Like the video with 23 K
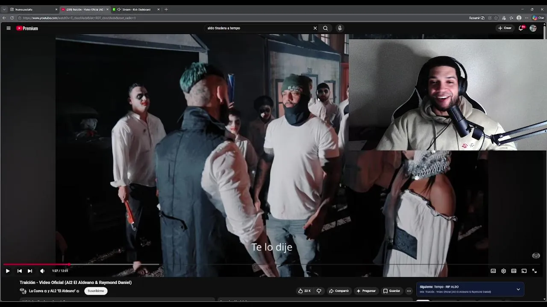Viewport: 547px width, 307px height. click(304, 291)
